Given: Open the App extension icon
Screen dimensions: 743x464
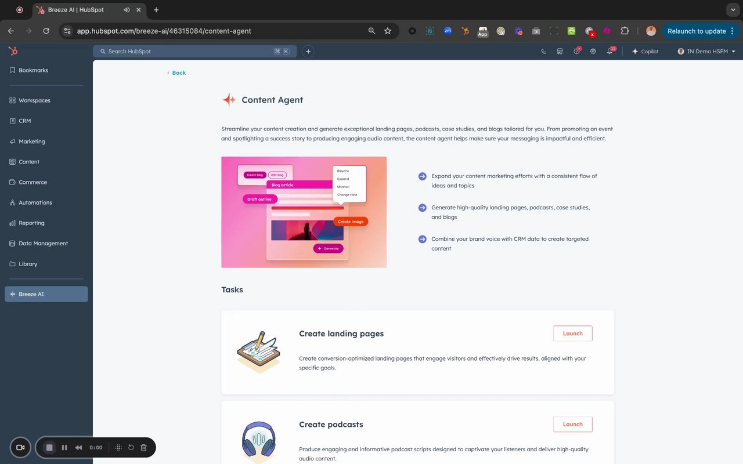Looking at the screenshot, I should (482, 31).
